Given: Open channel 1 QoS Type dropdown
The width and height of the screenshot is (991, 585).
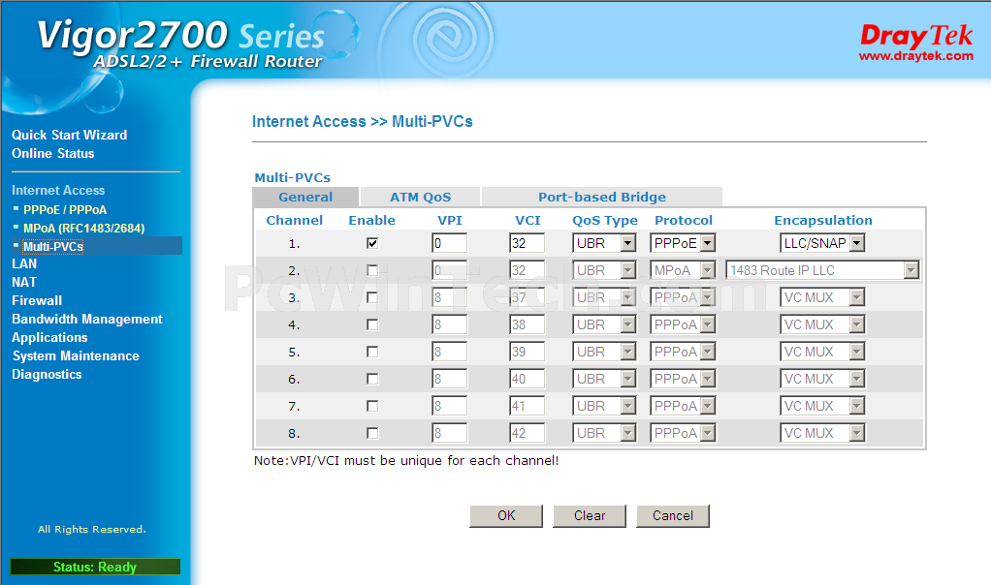Looking at the screenshot, I should pos(604,243).
